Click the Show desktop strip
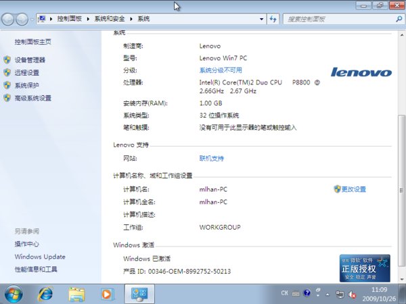 point(403,294)
